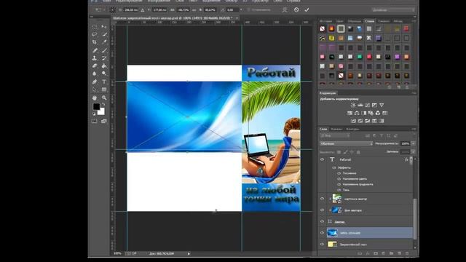Open the workspace switcher dropdown

[x=393, y=9]
